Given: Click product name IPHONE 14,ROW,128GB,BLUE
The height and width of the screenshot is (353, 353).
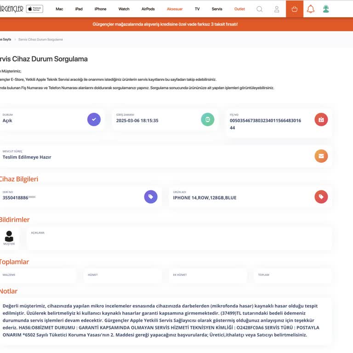Looking at the screenshot, I should tap(205, 198).
